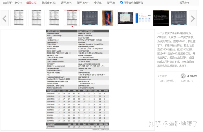
Task: Click the review text beginning 一个月前买了两条16G
Action: [x=176, y=49]
